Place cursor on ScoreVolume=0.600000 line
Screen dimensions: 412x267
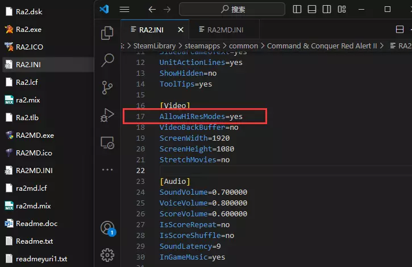(203, 213)
